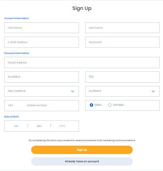Click the 1010 postal code field
The width and height of the screenshot is (163, 171).
point(122,77)
